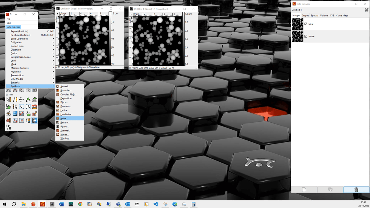
Task: Open Gwyddion from the Windows taskbar
Action: [x=43, y=204]
